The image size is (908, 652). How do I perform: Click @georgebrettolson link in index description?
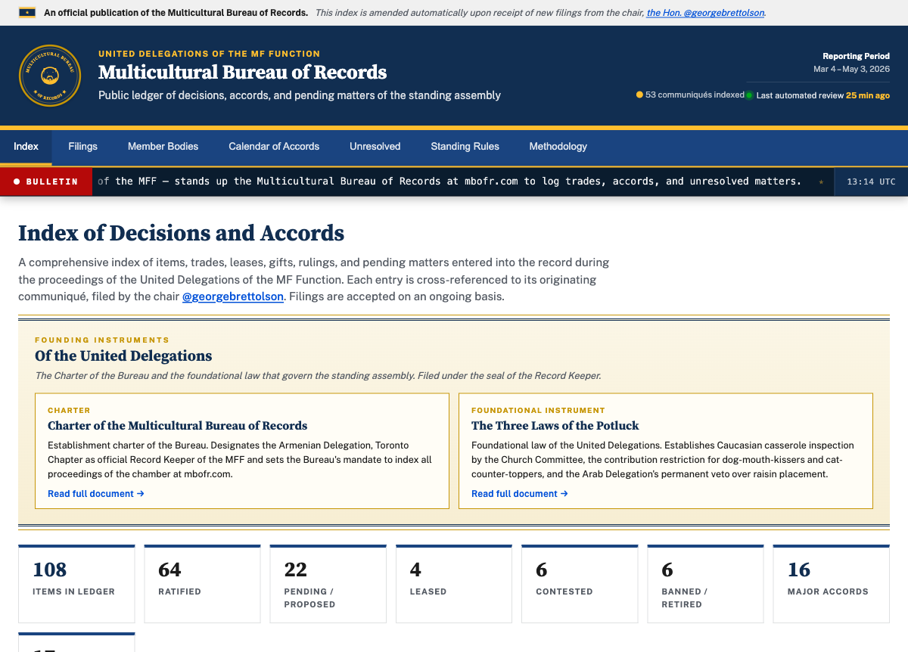233,297
